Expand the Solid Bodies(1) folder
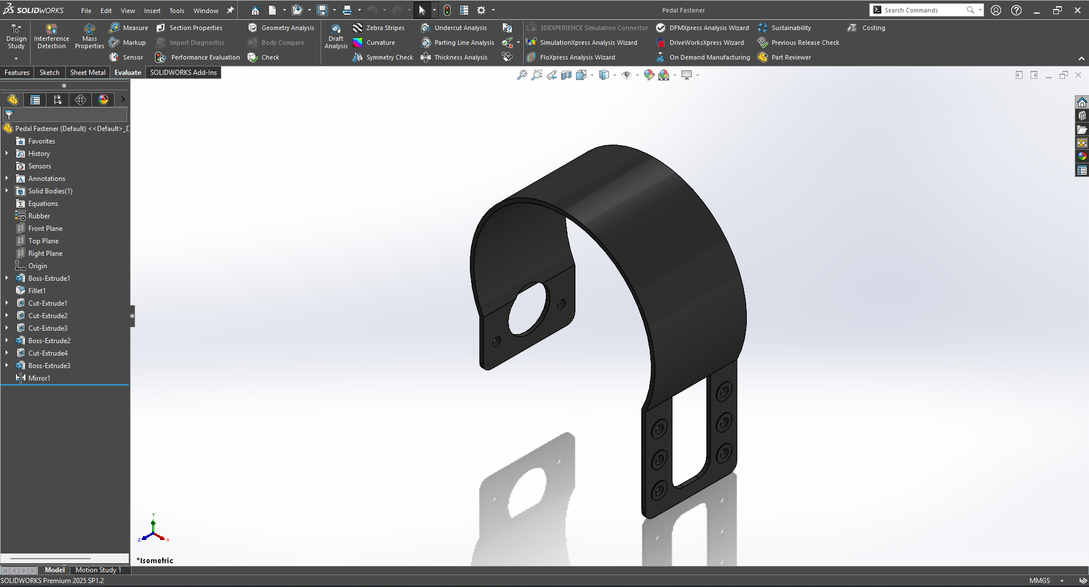Image resolution: width=1089 pixels, height=587 pixels. 7,191
